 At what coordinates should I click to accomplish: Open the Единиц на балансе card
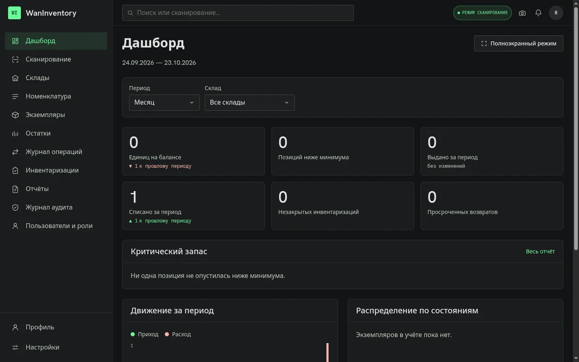[x=194, y=151]
